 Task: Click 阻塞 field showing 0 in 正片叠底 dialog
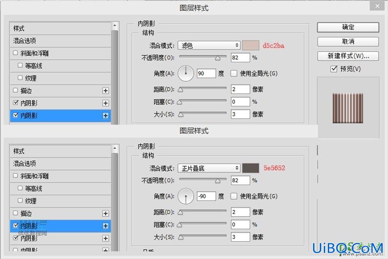click(x=240, y=224)
